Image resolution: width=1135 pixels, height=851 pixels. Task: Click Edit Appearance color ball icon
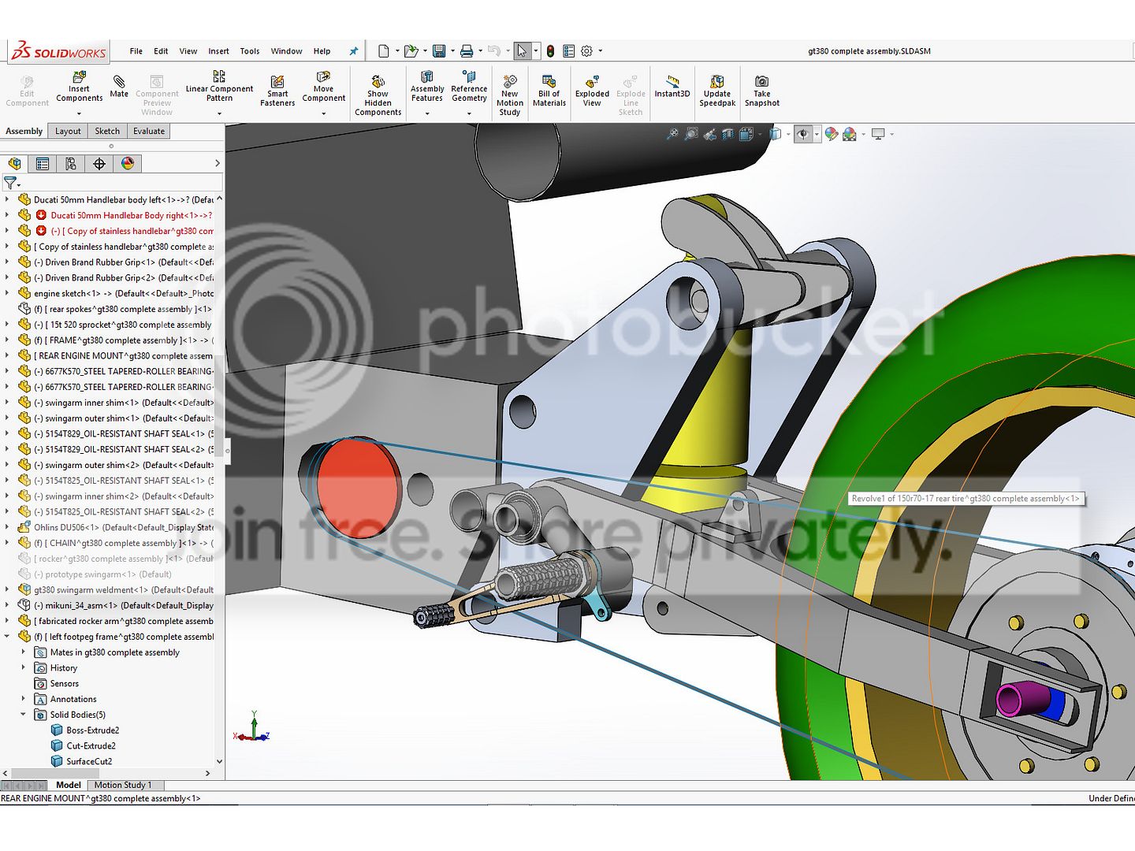click(x=832, y=134)
